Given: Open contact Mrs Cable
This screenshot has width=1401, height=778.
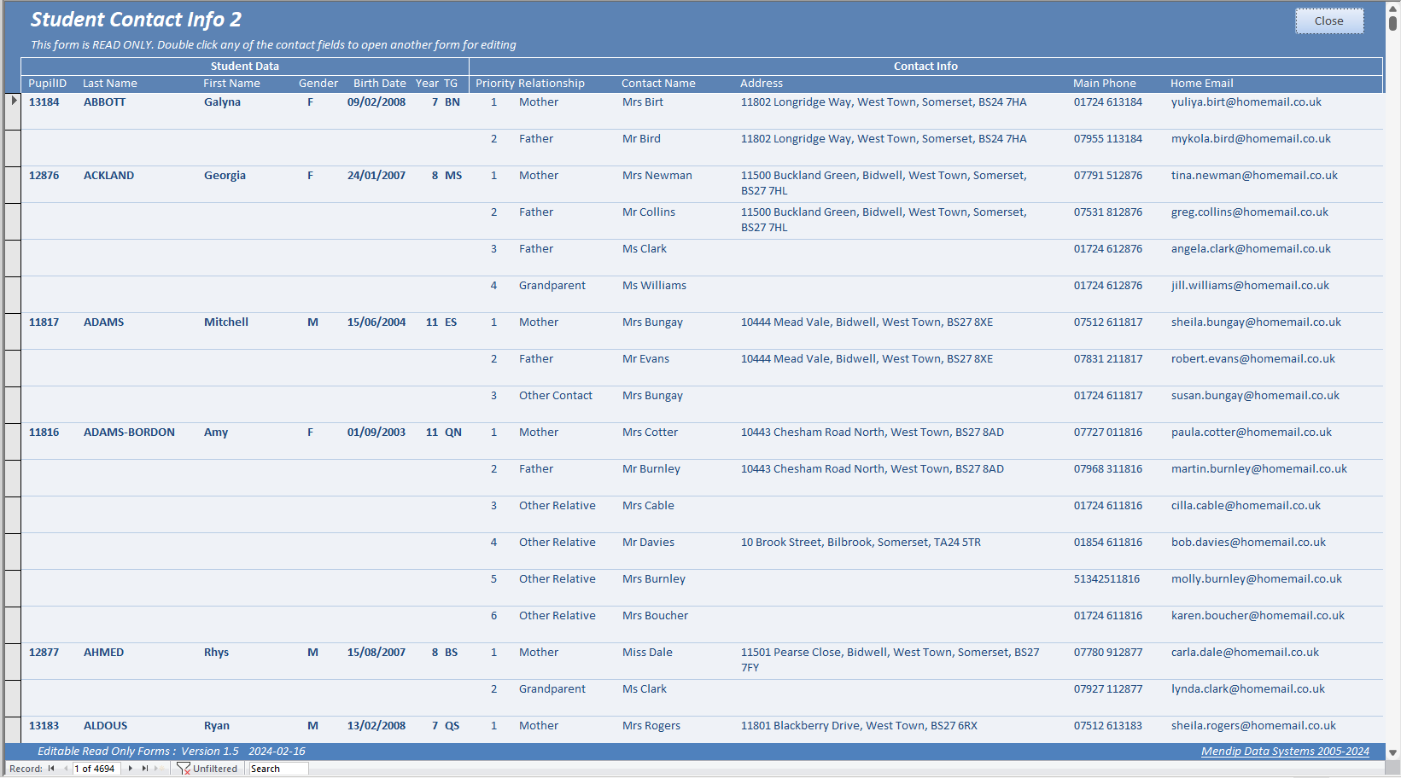Looking at the screenshot, I should (648, 506).
